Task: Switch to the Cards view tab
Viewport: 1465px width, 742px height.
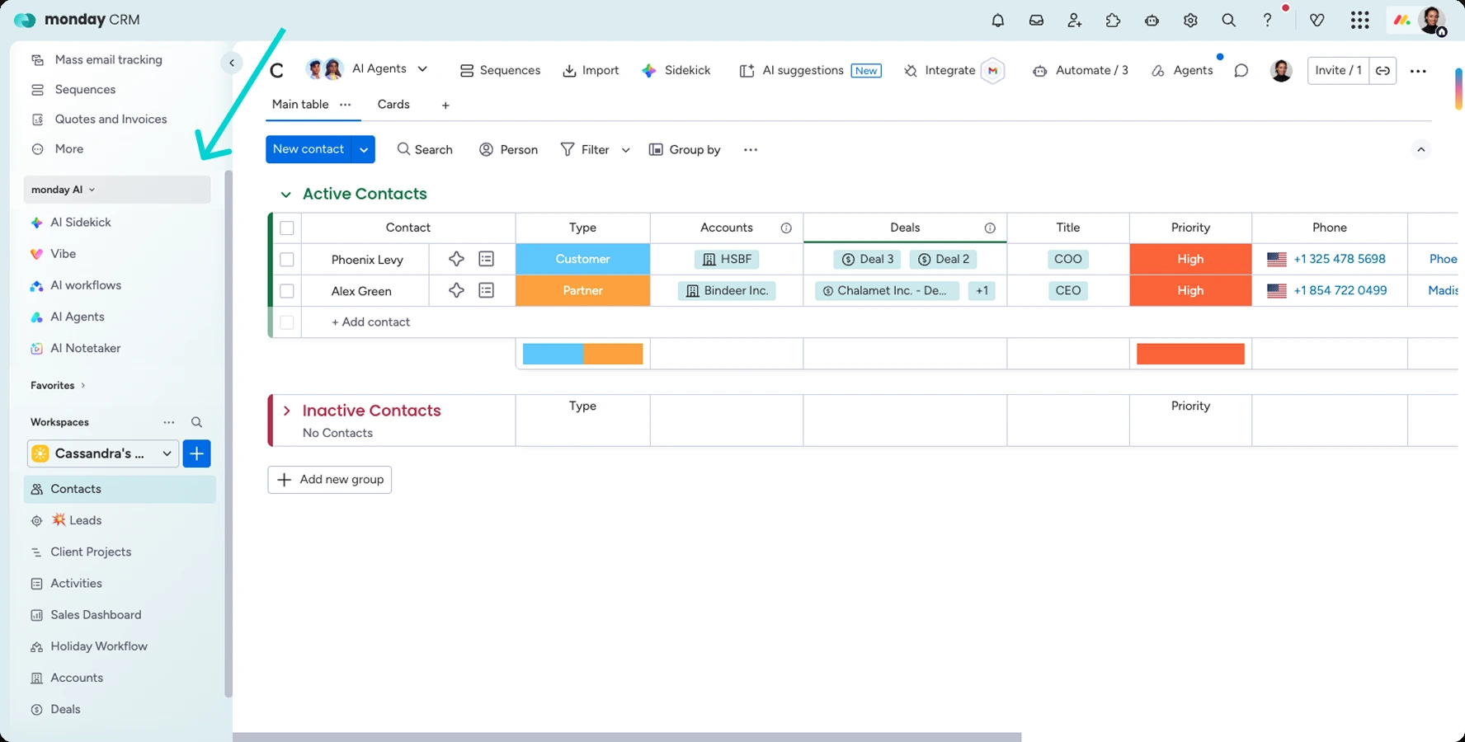Action: click(393, 105)
